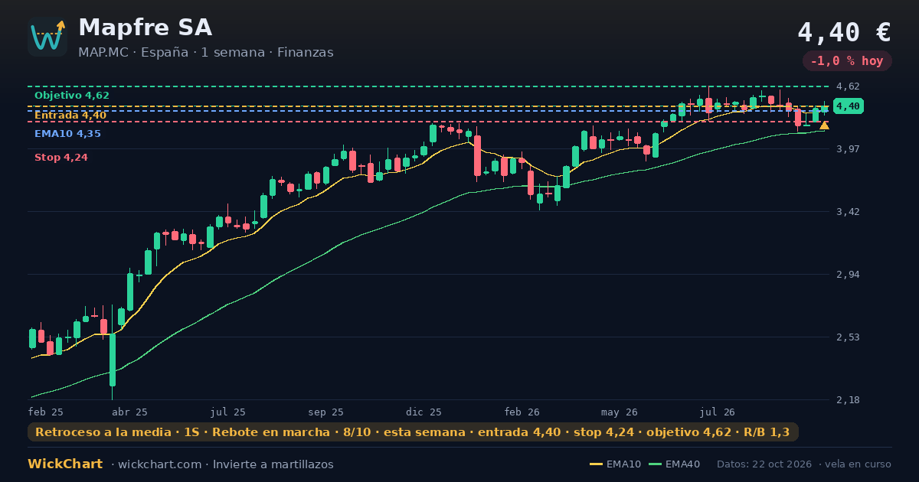This screenshot has height=482, width=919.
Task: Click the 2,53 price axis label
Action: point(848,337)
